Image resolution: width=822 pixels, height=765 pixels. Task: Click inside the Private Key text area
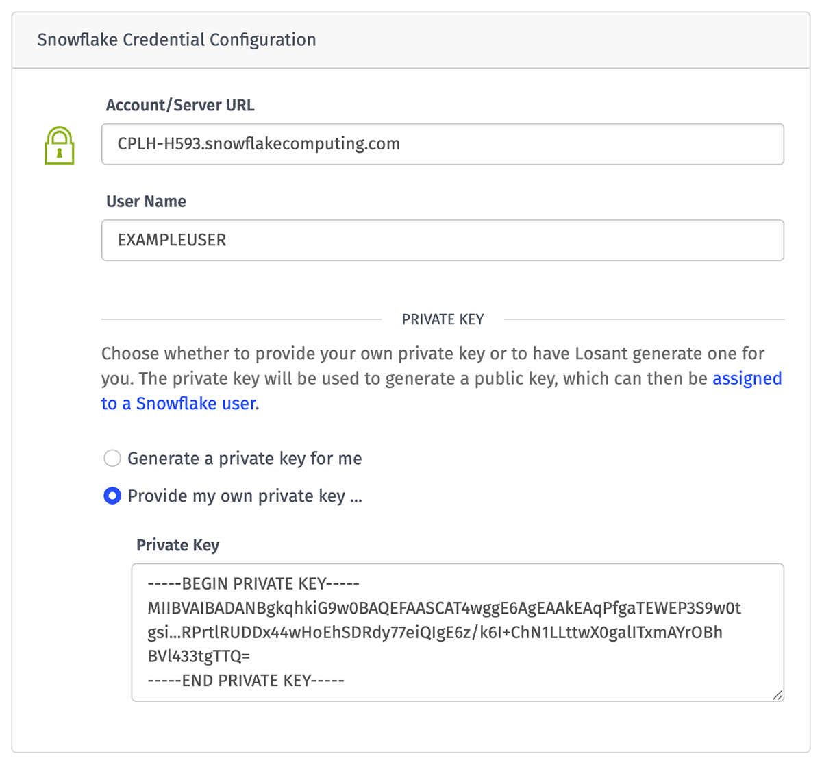point(458,631)
